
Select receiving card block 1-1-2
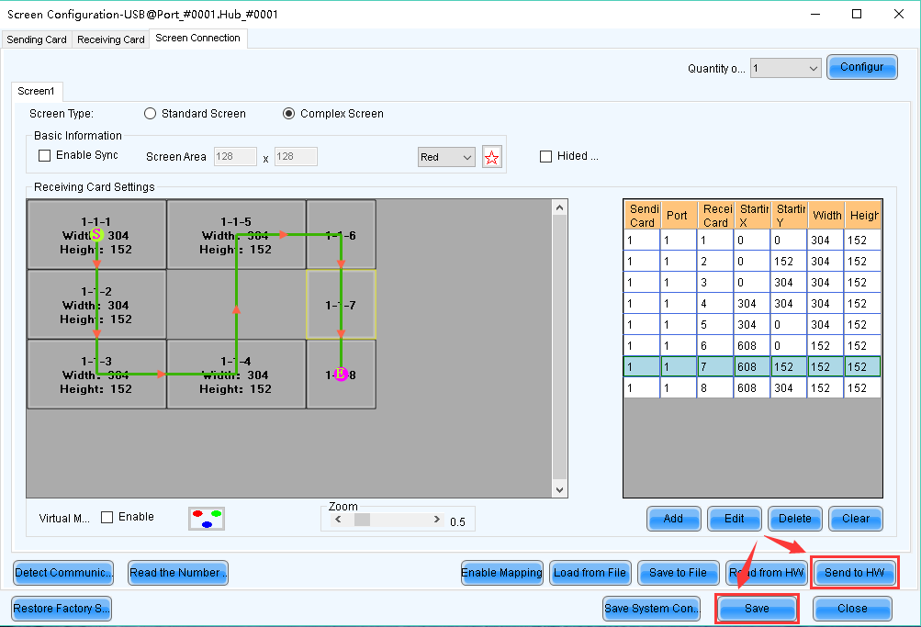pyautogui.click(x=96, y=305)
